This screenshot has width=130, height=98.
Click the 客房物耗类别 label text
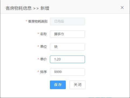(38, 21)
